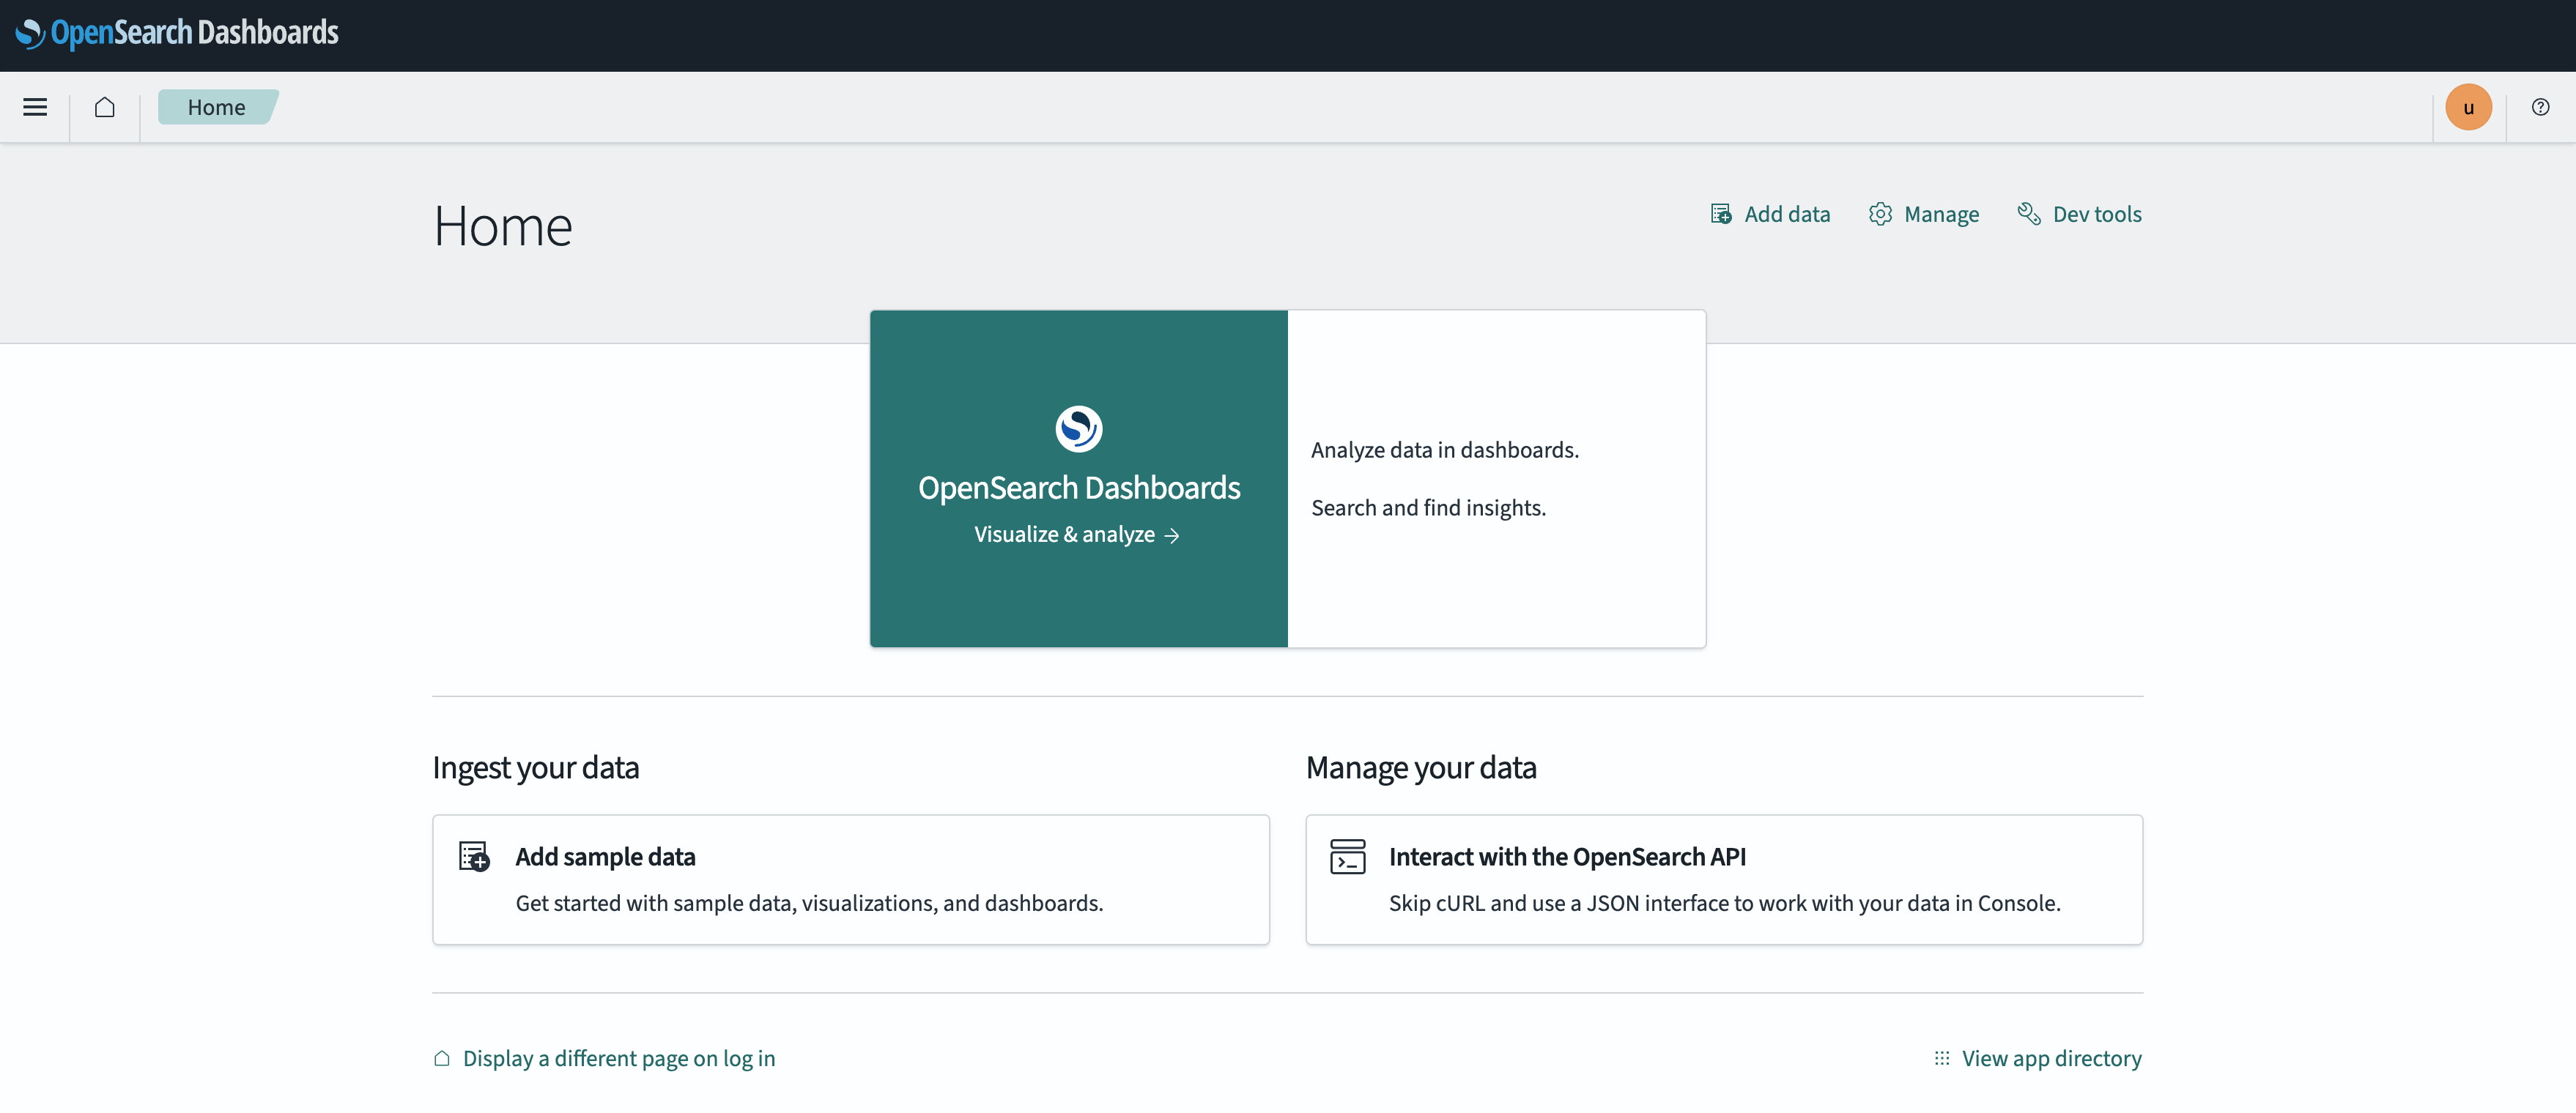
Task: Click the Analyze data in dashboards text
Action: pos(1445,450)
